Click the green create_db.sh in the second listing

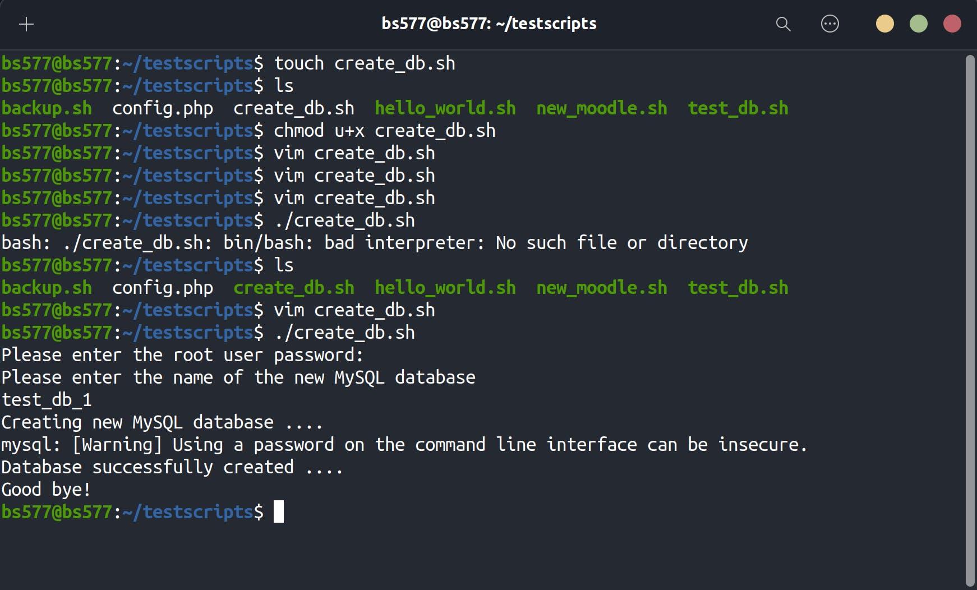coord(294,288)
